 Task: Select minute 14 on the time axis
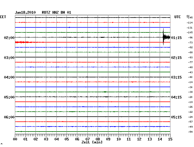(160, 139)
